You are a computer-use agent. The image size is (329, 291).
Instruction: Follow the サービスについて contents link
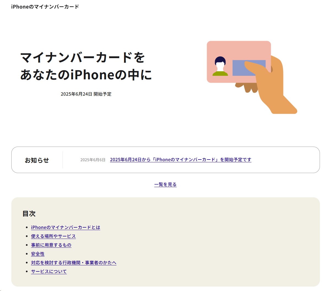49,271
